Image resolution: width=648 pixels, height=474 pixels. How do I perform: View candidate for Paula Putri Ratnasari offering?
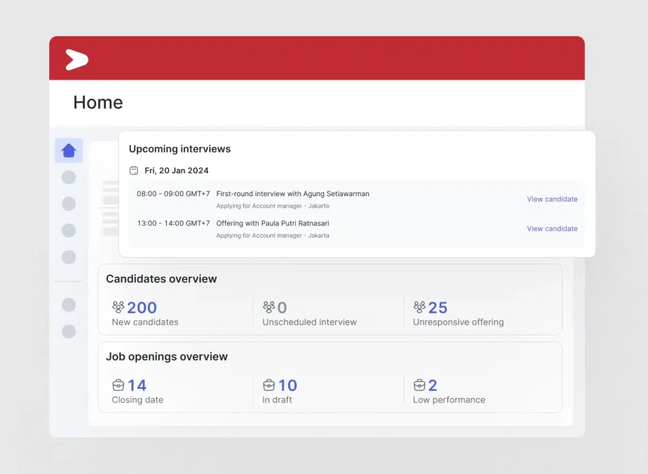552,228
